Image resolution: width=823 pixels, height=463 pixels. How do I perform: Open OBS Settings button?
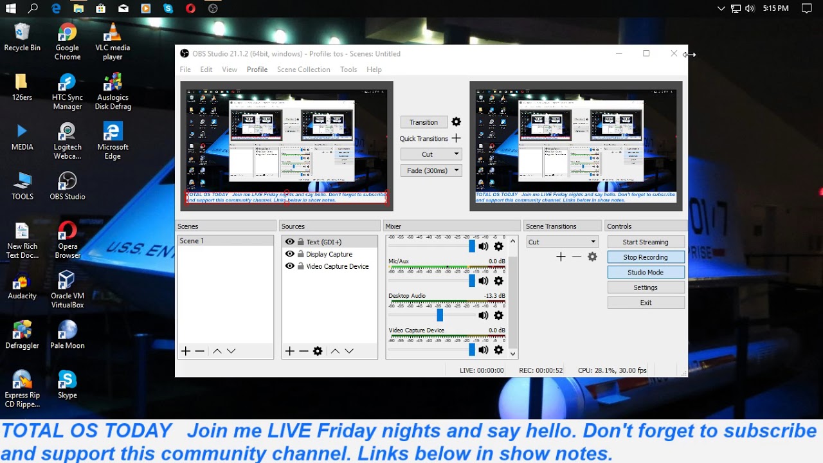coord(646,287)
